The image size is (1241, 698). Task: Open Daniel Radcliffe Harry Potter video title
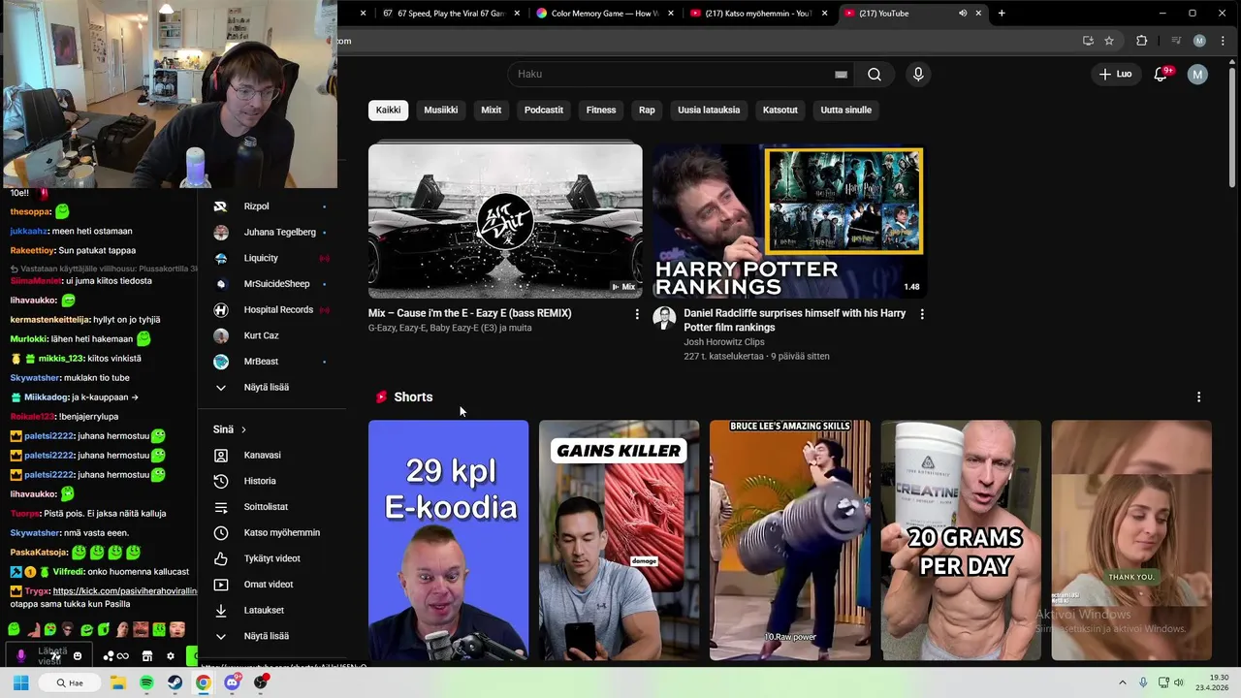click(x=794, y=320)
